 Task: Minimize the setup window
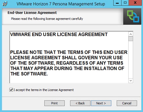point(117,3)
